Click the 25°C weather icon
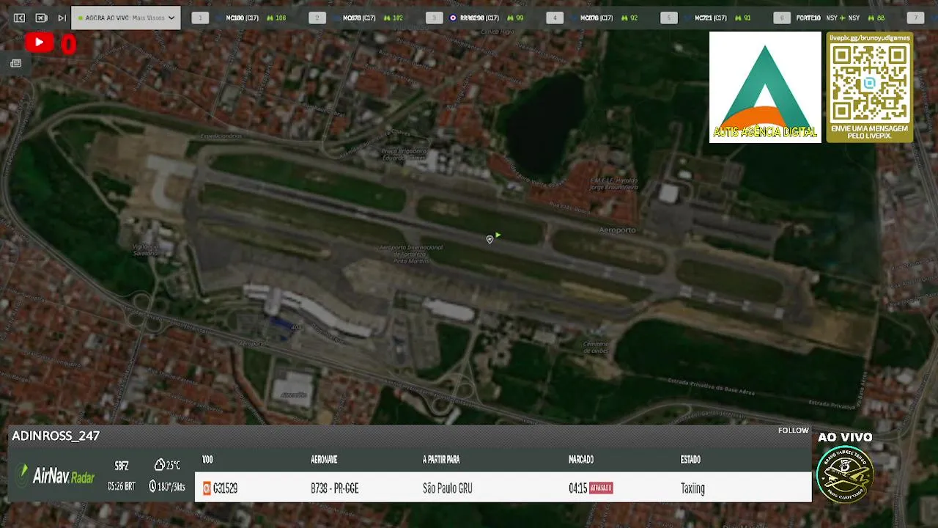This screenshot has width=938, height=528. [x=159, y=465]
